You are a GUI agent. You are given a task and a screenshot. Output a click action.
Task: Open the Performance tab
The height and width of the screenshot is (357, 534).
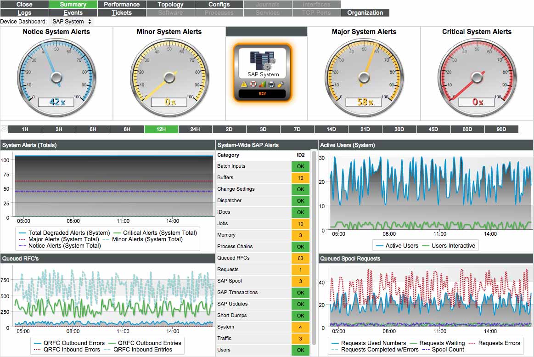tap(122, 5)
